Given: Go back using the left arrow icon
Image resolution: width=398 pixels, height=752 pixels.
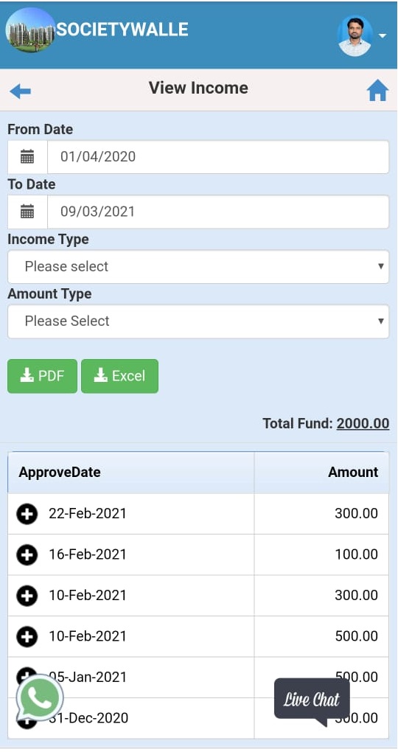Looking at the screenshot, I should (x=20, y=91).
